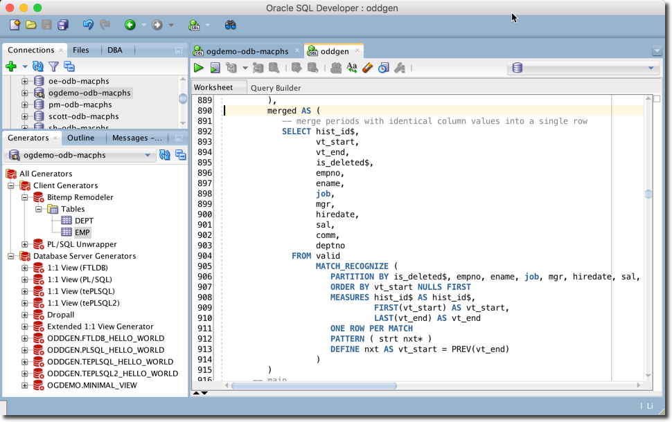Navigate back with the green arrow
The image size is (672, 422).
(130, 25)
